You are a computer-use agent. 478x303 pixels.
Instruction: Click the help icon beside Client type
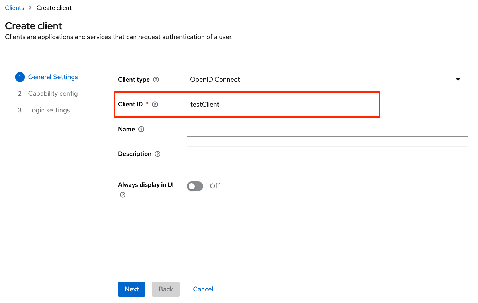pyautogui.click(x=156, y=80)
